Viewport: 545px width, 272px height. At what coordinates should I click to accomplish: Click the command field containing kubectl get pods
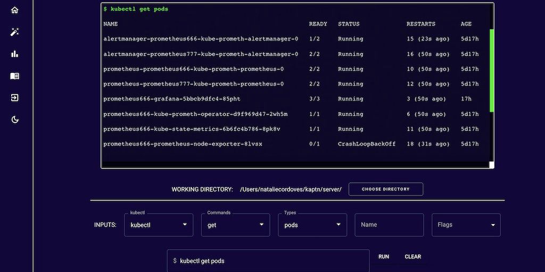pyautogui.click(x=268, y=261)
